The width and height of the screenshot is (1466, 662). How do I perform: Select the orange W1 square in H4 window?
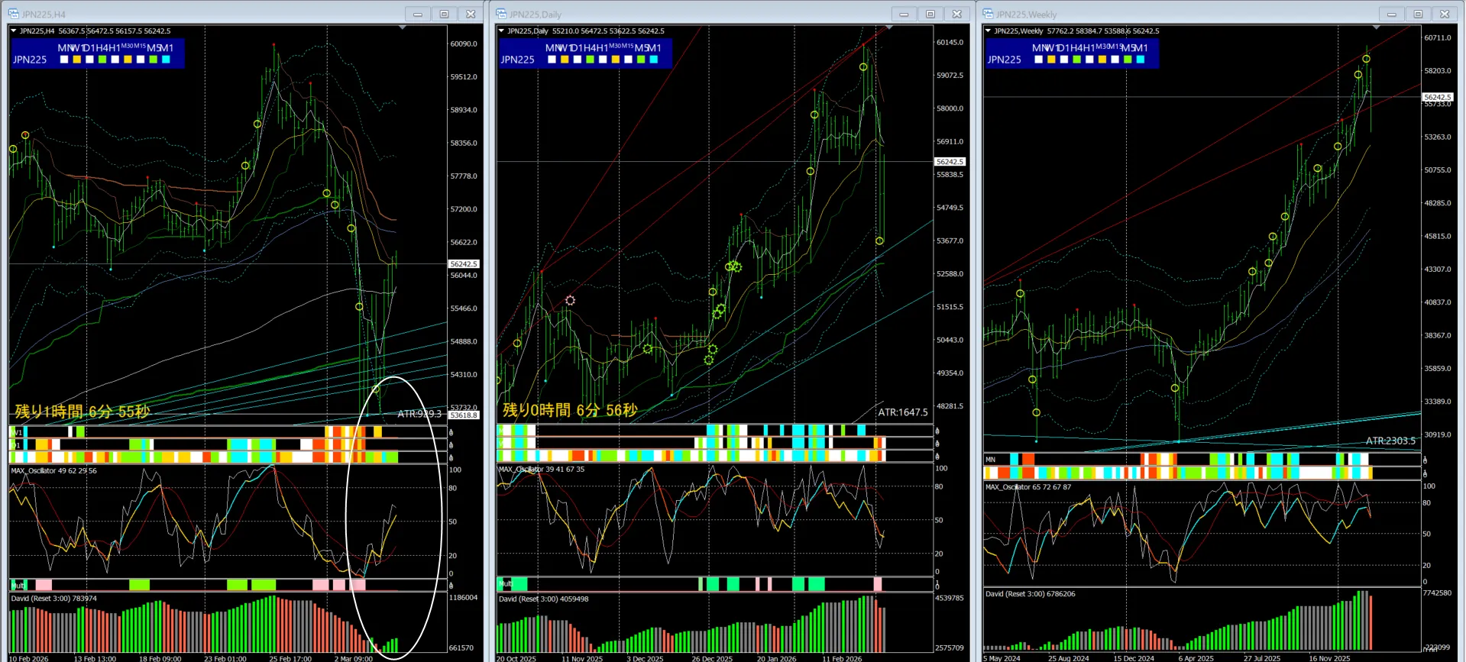[x=76, y=60]
